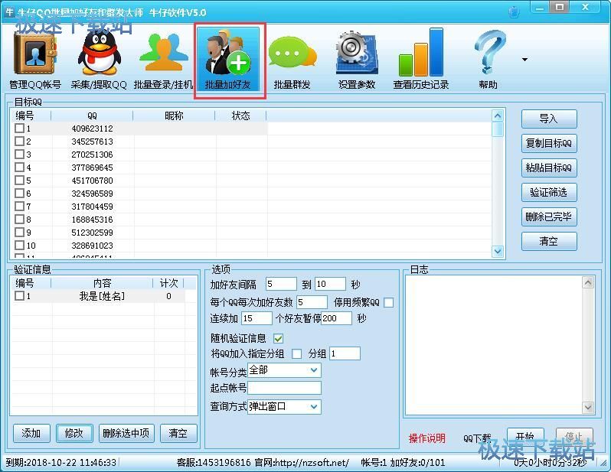Click 停止 button
611x472 pixels.
click(574, 436)
